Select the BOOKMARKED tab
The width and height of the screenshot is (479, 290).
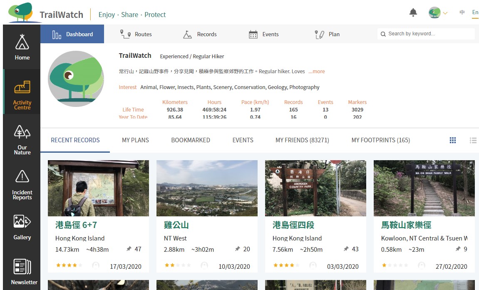tap(191, 140)
